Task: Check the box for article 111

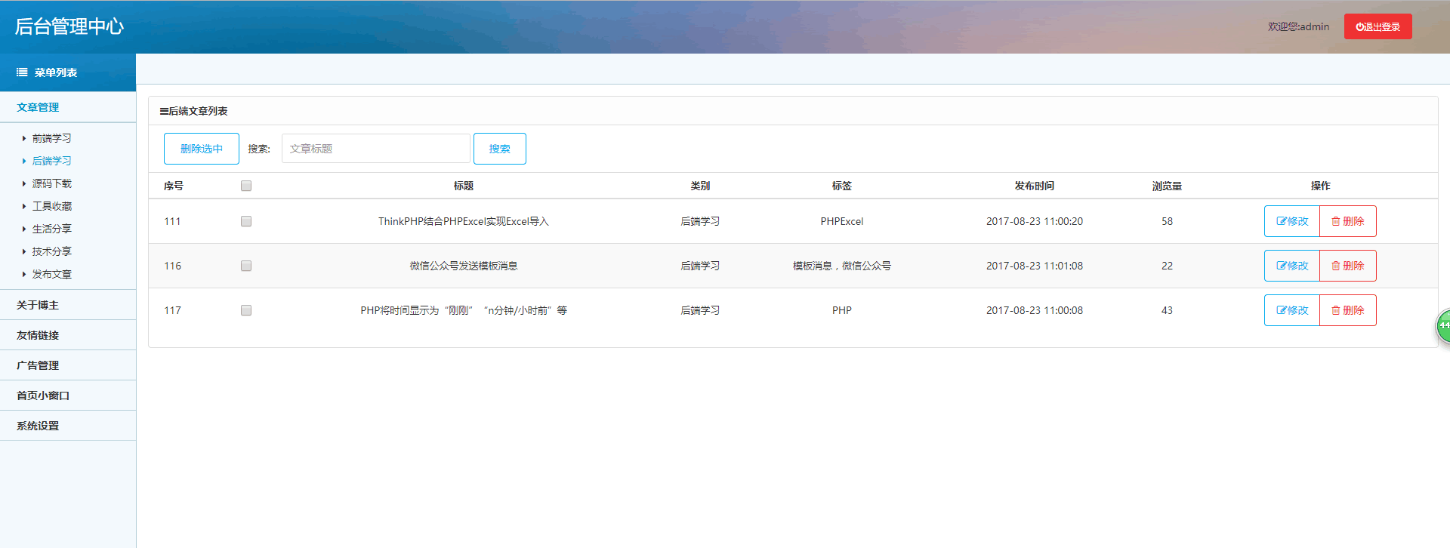Action: (246, 221)
